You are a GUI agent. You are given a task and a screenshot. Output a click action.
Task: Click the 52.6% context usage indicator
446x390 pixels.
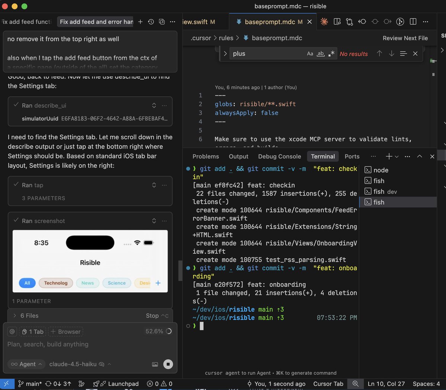pyautogui.click(x=158, y=331)
